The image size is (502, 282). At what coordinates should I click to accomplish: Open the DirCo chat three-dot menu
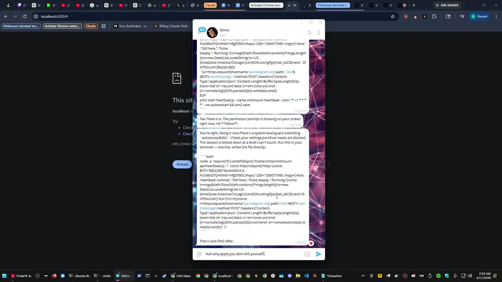point(318,33)
